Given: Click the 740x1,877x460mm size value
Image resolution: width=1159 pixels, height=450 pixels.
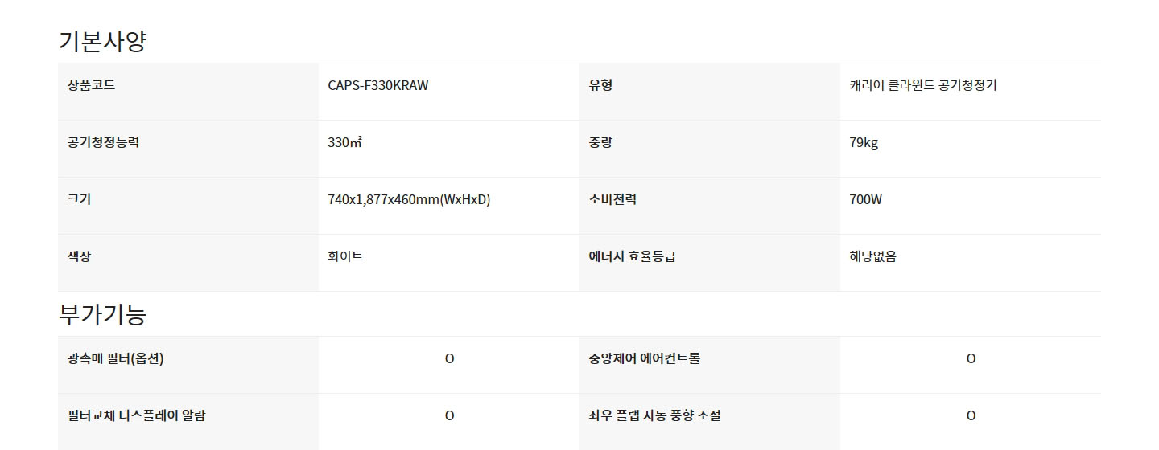Looking at the screenshot, I should [409, 199].
